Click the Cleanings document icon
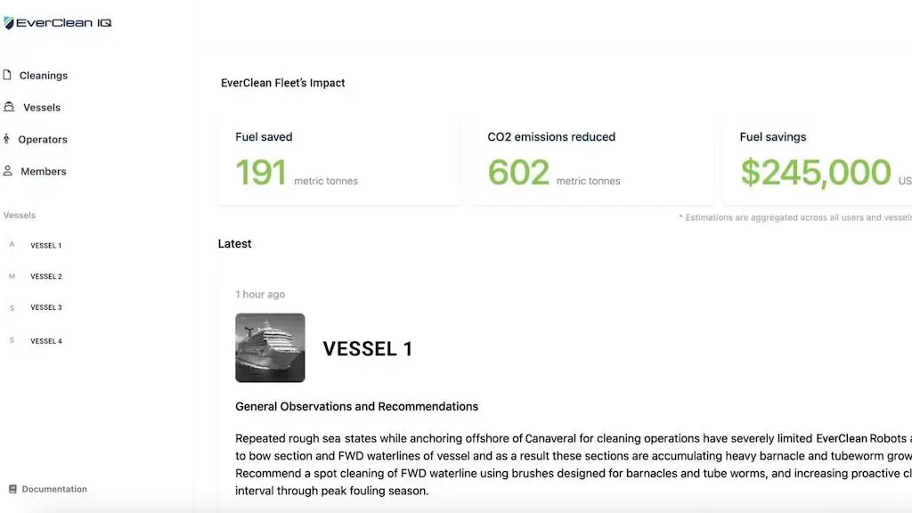The image size is (912, 513). (x=7, y=75)
